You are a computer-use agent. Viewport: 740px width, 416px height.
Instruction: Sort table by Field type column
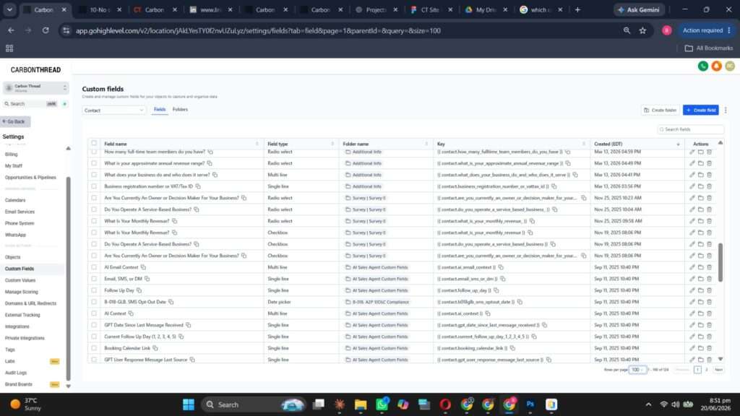point(332,144)
